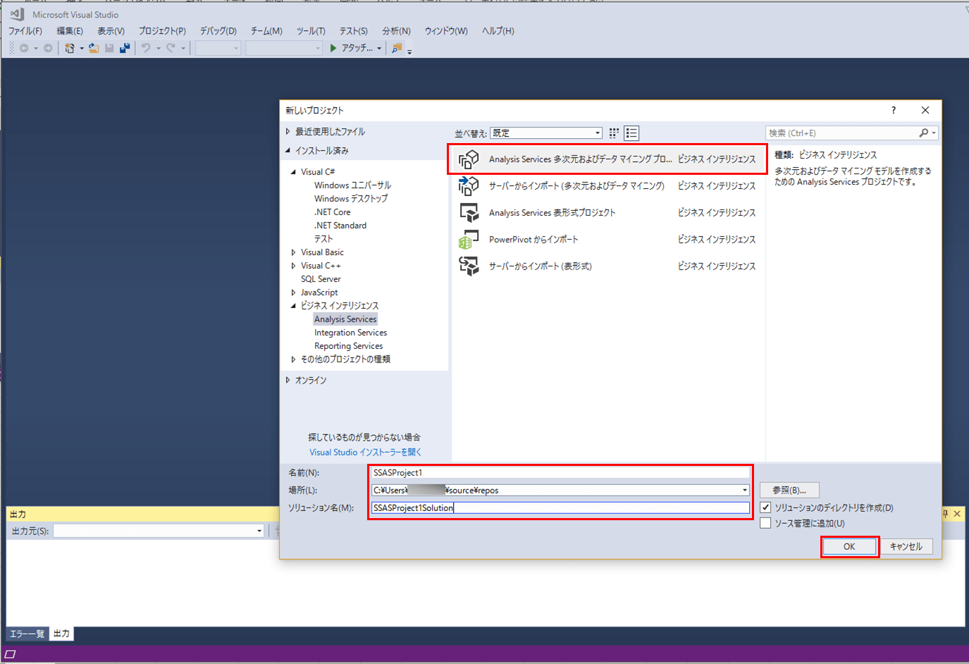Select SQL Server in template tree
This screenshot has width=969, height=664.
pos(321,279)
